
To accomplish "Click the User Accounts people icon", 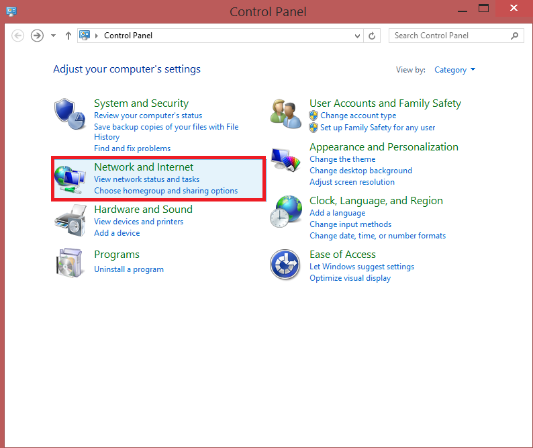I will (x=286, y=114).
